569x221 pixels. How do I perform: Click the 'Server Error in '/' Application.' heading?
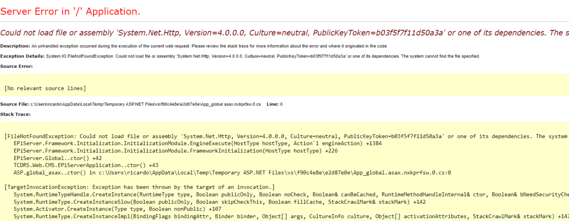pos(70,12)
